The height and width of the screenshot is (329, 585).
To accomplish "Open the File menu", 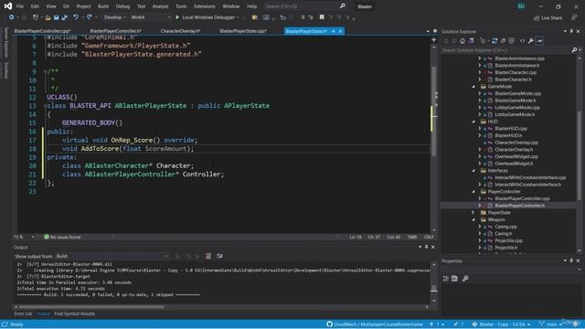I will (x=20, y=6).
